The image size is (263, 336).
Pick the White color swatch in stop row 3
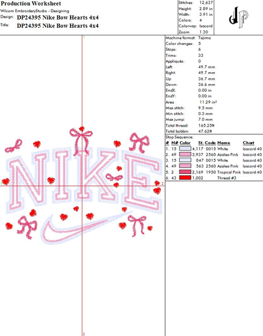[185, 160]
